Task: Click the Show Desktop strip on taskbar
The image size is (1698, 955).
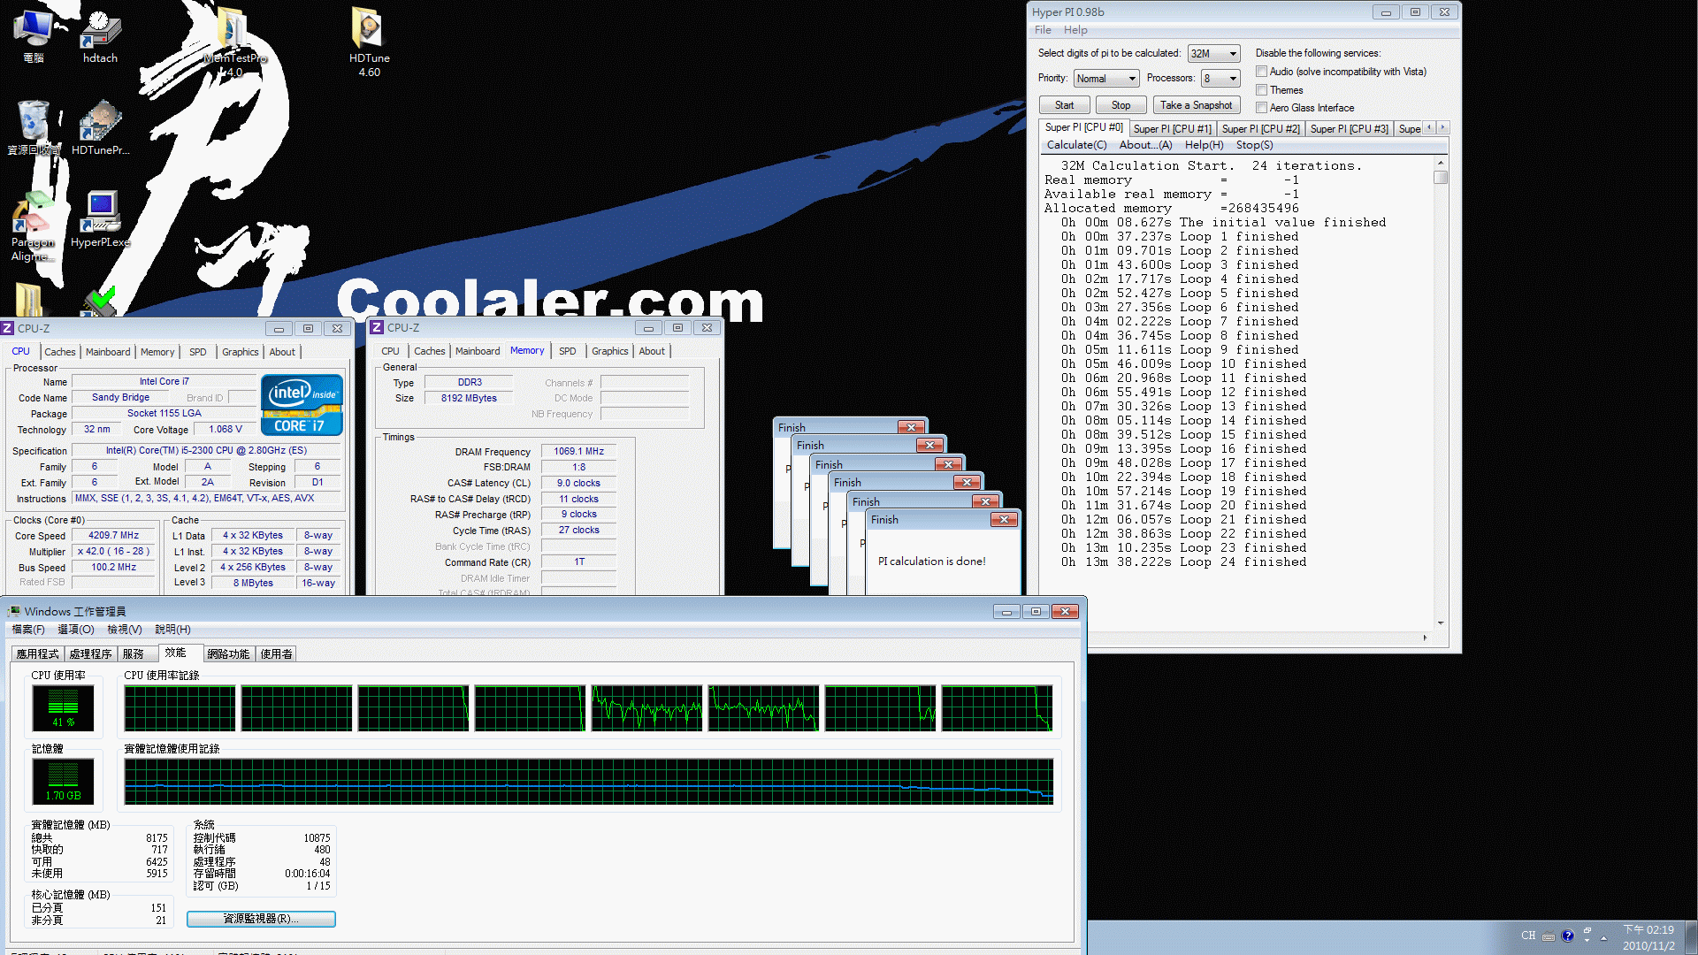Action: pyautogui.click(x=1691, y=937)
